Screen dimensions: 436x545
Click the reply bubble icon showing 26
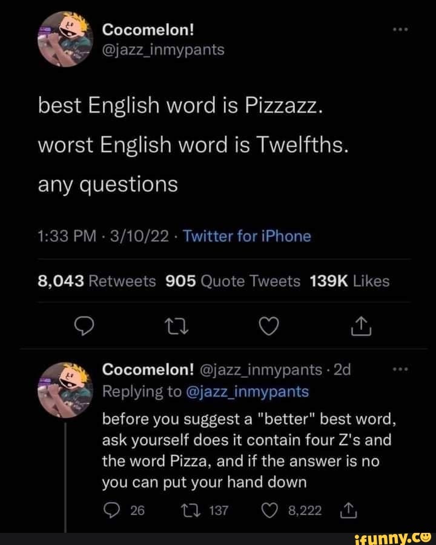[x=112, y=510]
